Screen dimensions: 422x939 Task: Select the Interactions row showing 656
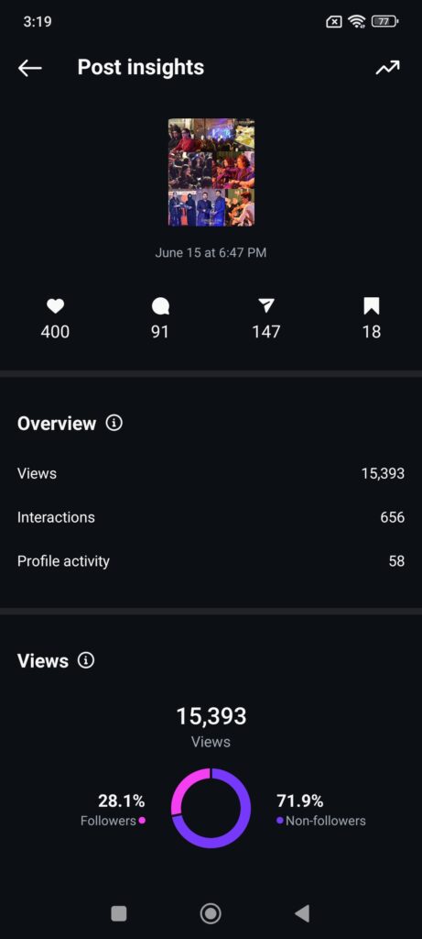coord(211,517)
